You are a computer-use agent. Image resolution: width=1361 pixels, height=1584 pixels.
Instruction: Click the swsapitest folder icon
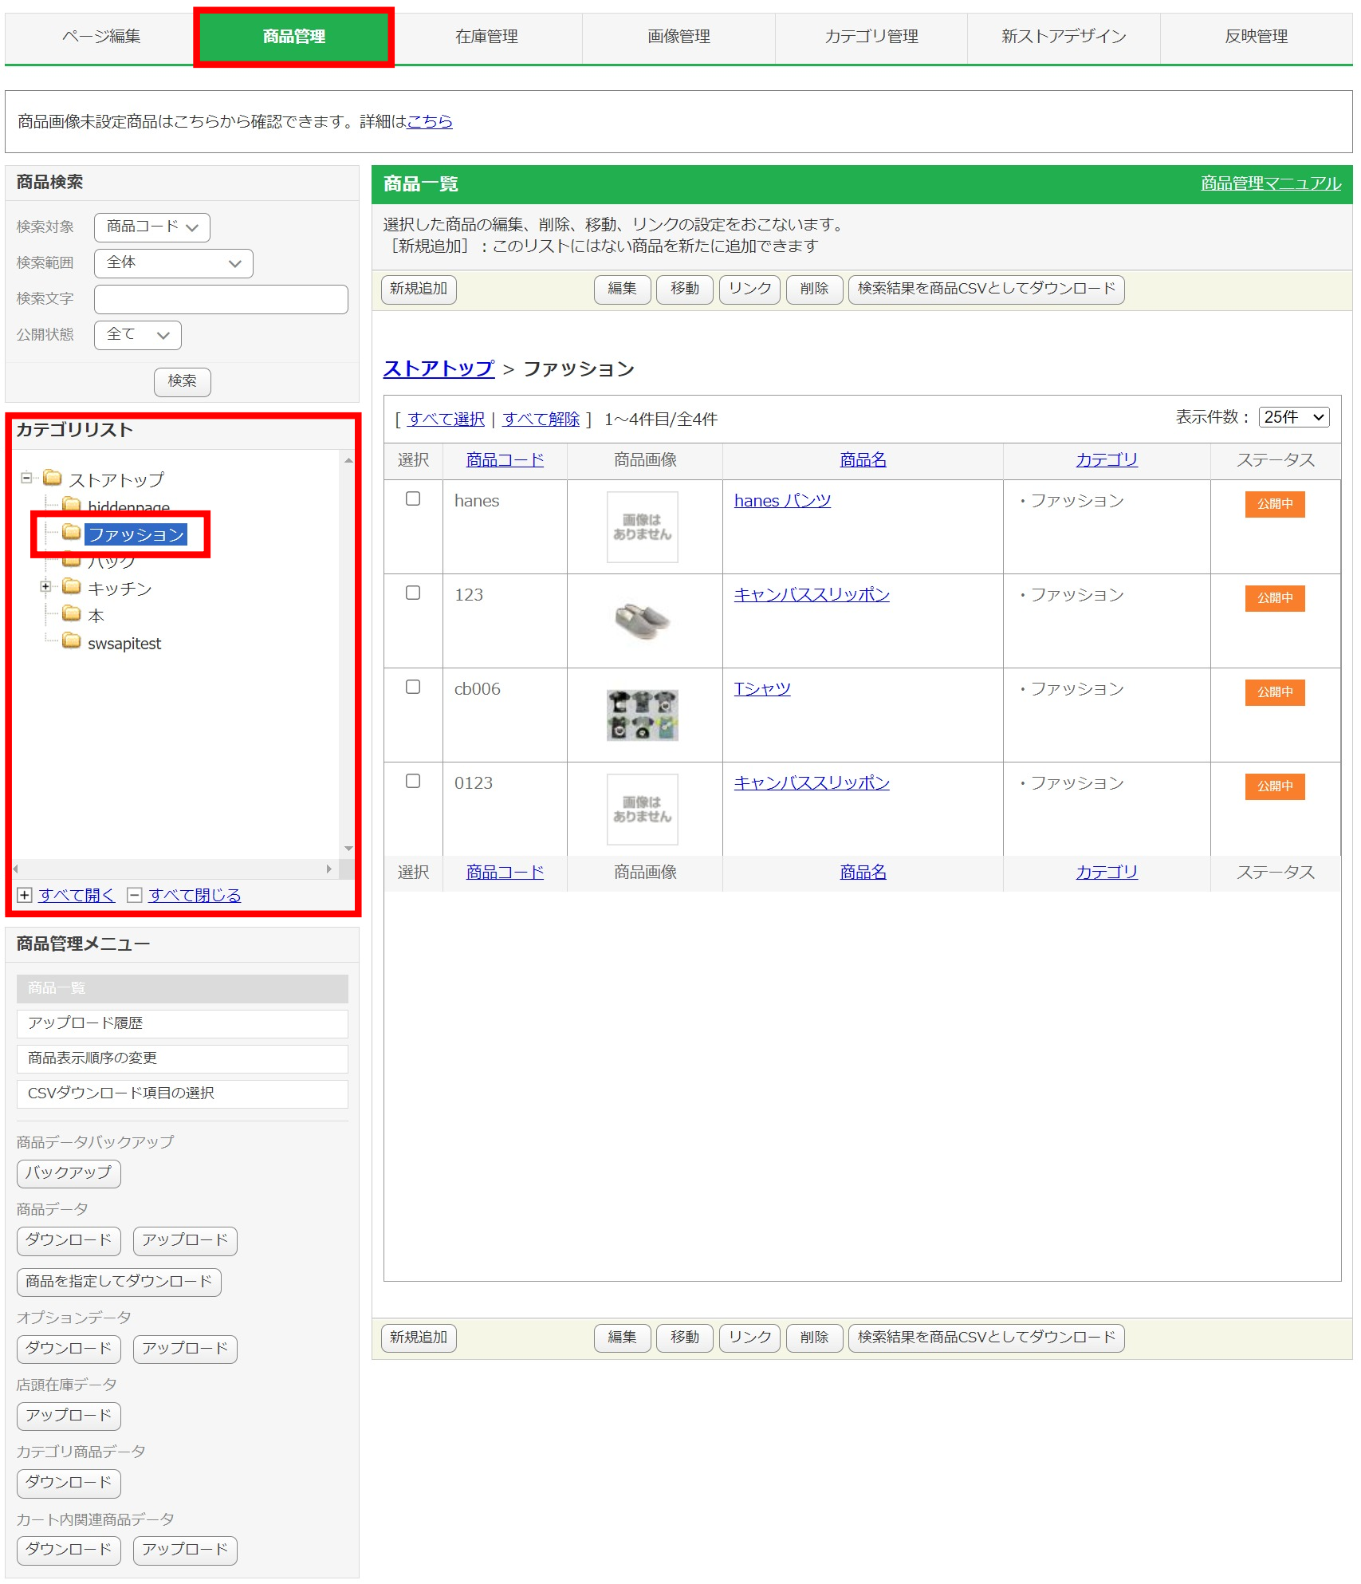click(x=72, y=640)
